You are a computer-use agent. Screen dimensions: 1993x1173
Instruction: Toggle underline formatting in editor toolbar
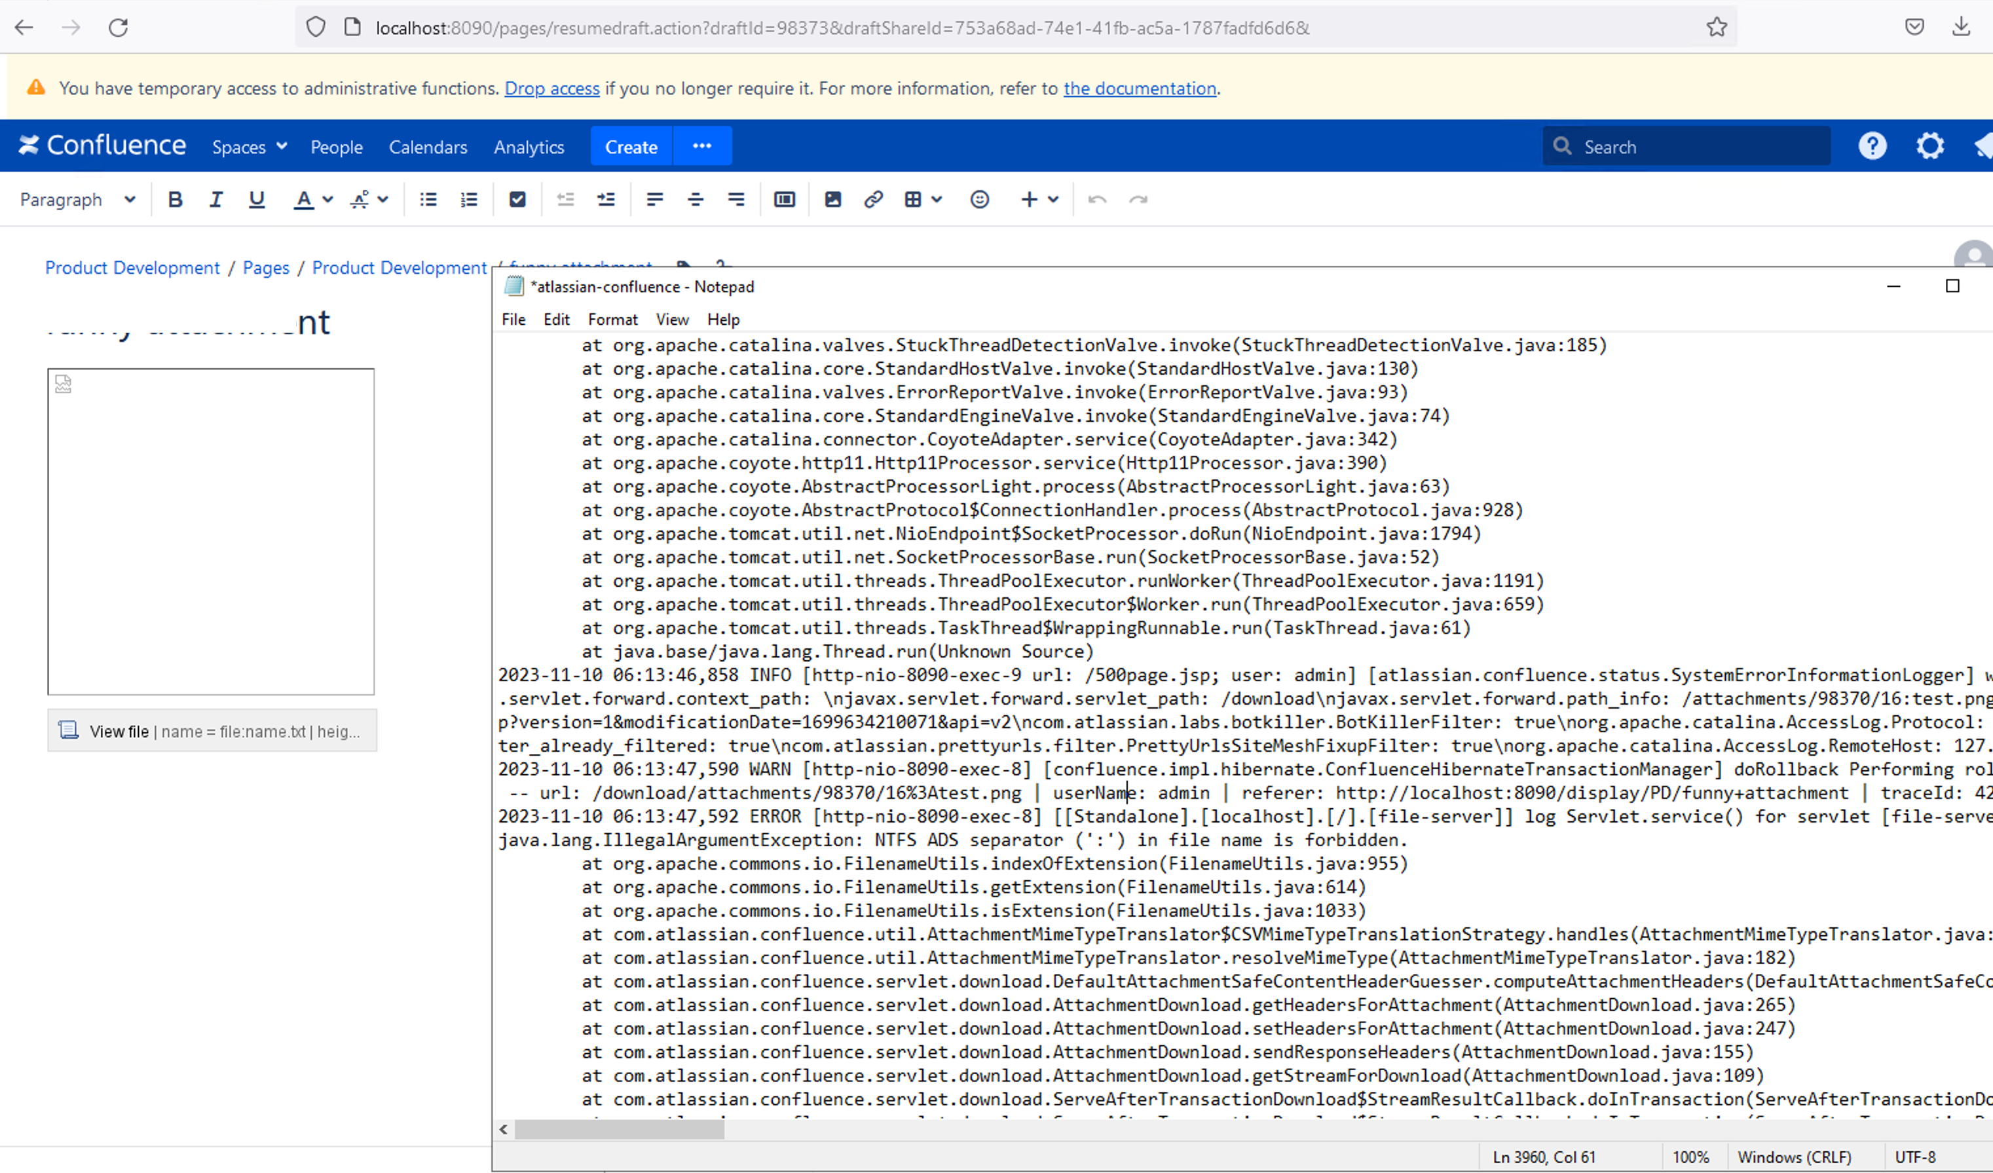(x=256, y=199)
